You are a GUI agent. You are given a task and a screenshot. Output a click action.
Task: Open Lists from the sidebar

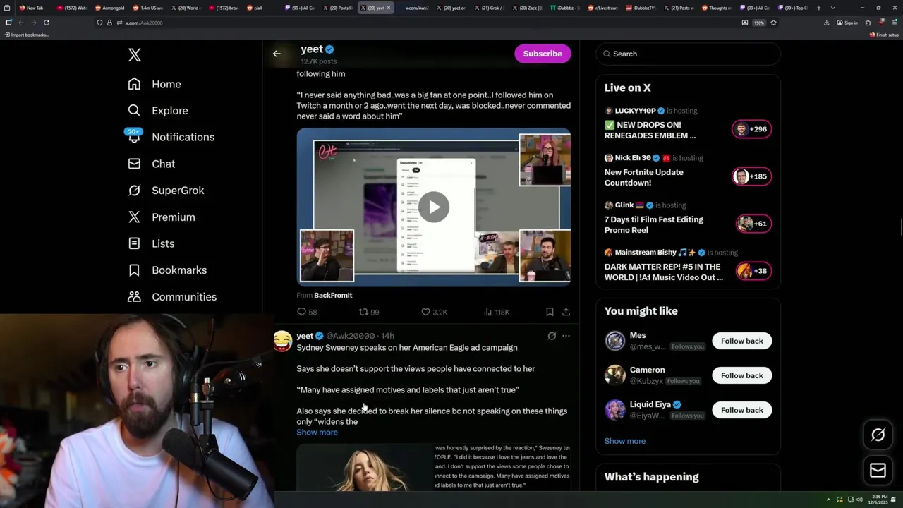pos(151,243)
